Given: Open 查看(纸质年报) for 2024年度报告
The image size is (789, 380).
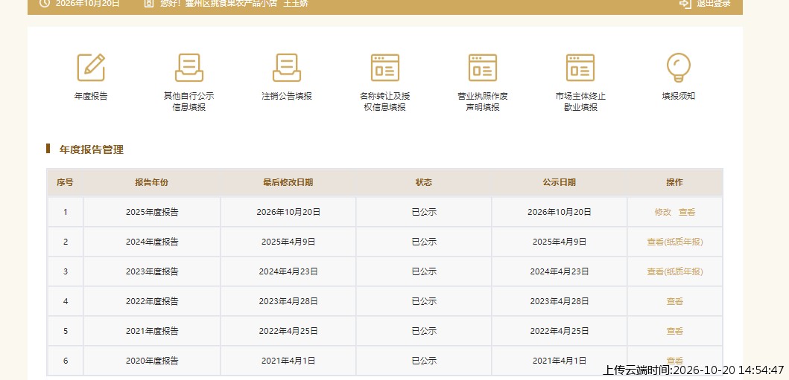Looking at the screenshot, I should (x=675, y=242).
